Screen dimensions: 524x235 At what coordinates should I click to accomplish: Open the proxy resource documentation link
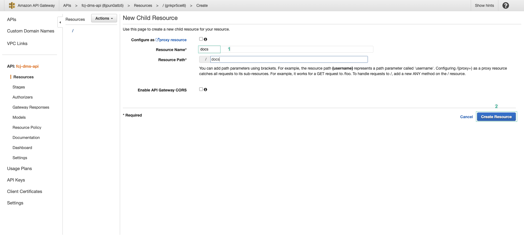(x=173, y=40)
